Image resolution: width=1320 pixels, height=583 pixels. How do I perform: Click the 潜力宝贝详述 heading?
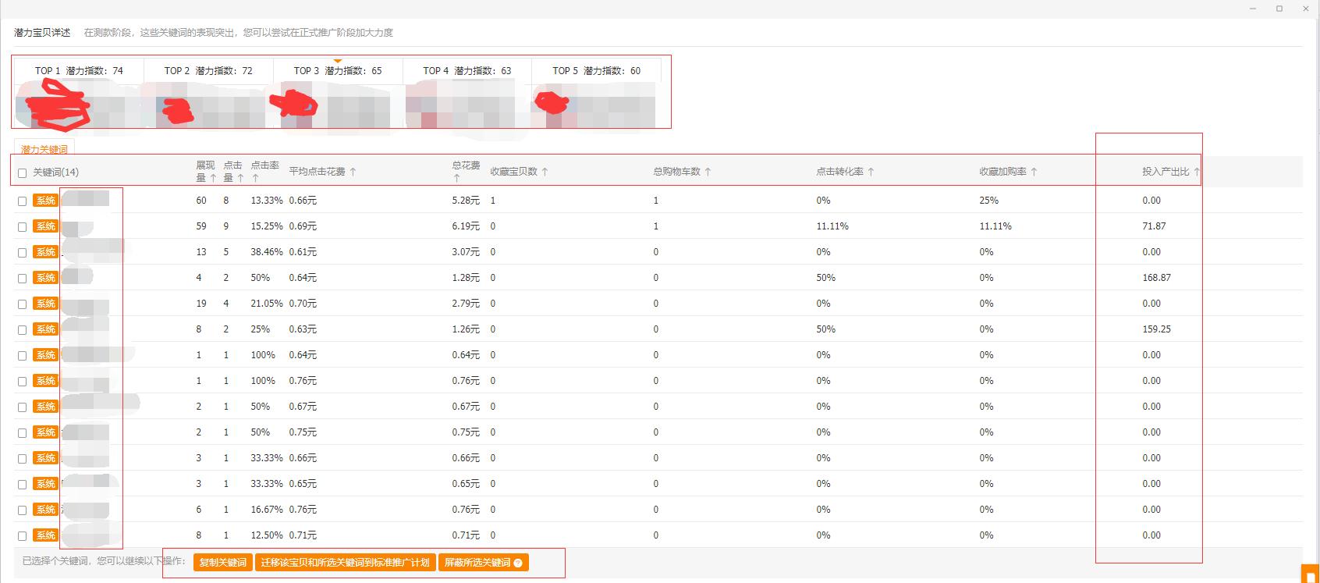(x=42, y=33)
